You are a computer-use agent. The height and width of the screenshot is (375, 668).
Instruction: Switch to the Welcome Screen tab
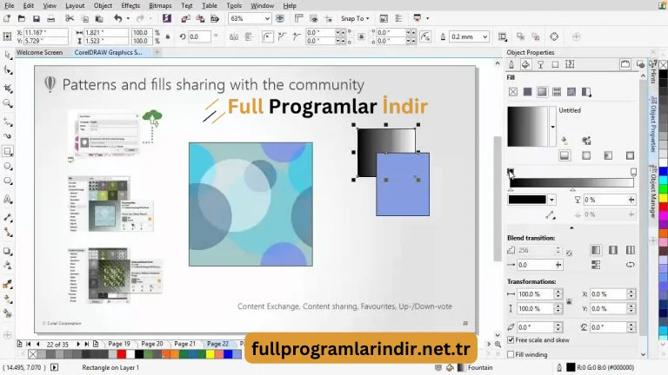coord(40,52)
